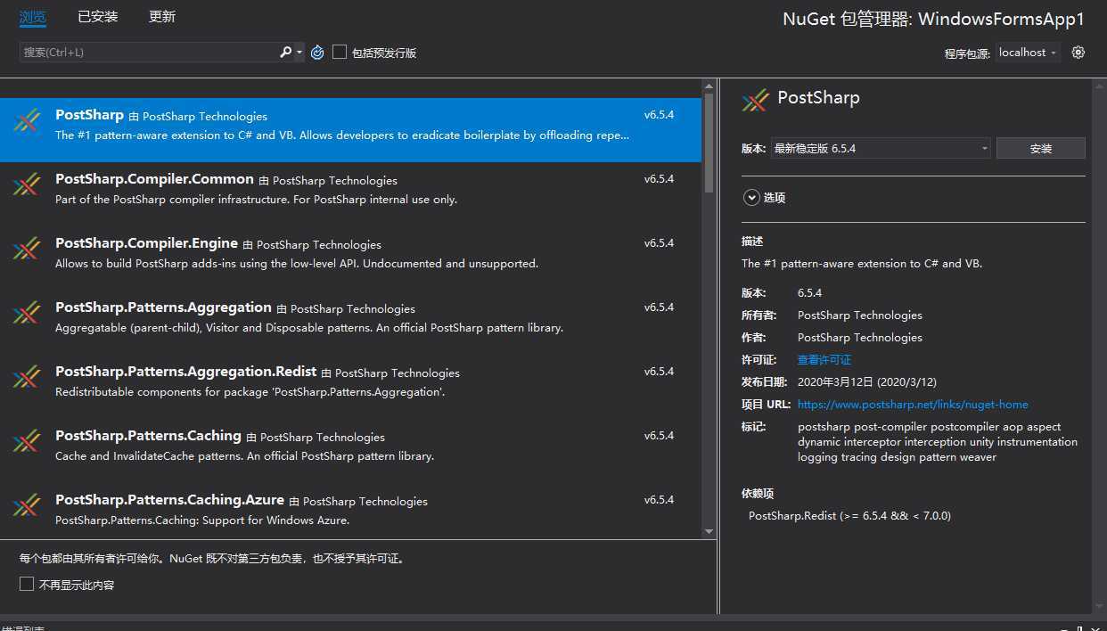Switch to the 已安装 tab

point(97,17)
